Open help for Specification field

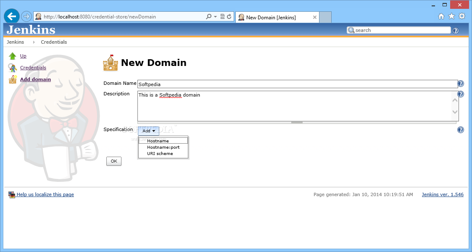click(461, 130)
